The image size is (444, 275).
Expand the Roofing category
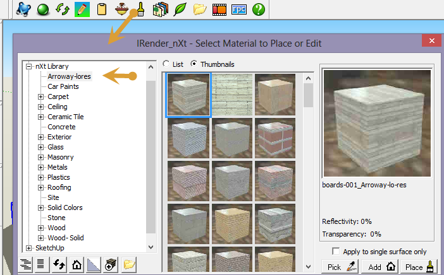[x=40, y=187]
